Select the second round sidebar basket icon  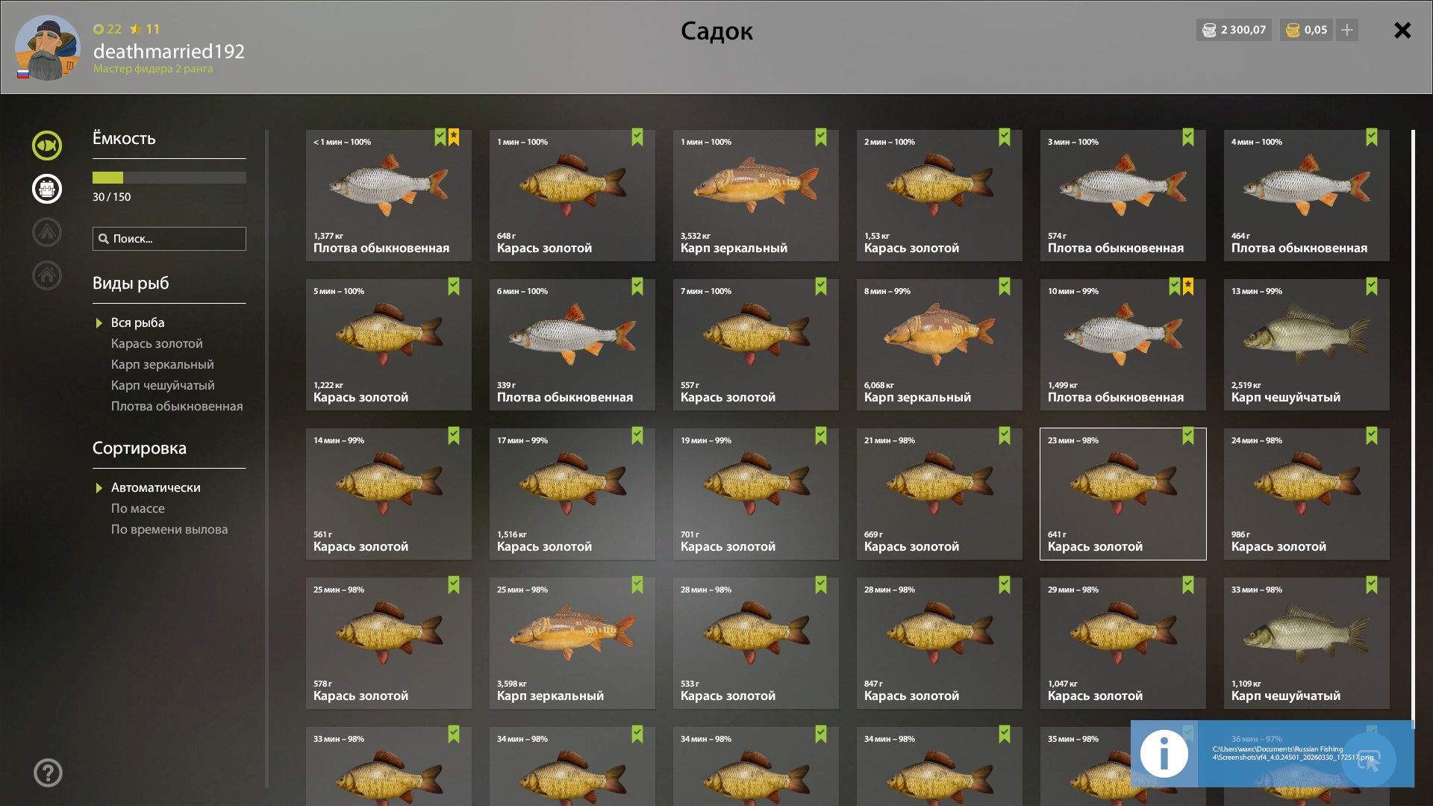click(x=47, y=189)
